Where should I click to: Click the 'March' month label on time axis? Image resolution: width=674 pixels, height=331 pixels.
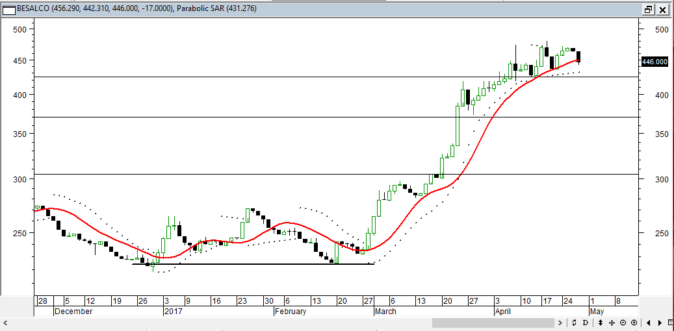(x=385, y=312)
